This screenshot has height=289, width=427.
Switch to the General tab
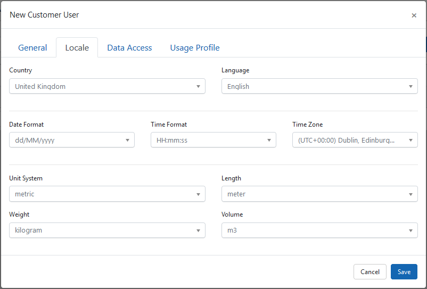tap(32, 47)
